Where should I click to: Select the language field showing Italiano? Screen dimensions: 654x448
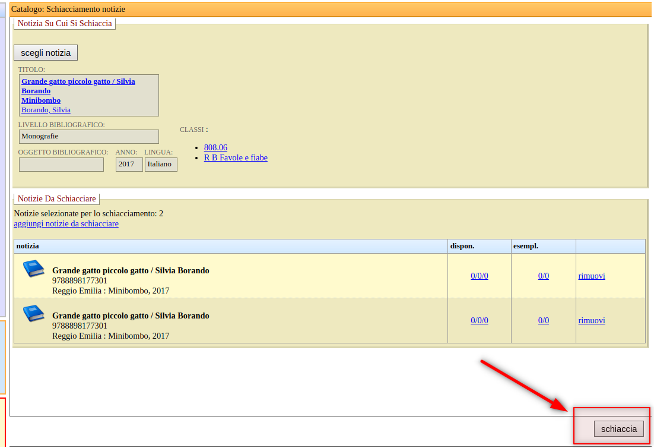pyautogui.click(x=161, y=165)
